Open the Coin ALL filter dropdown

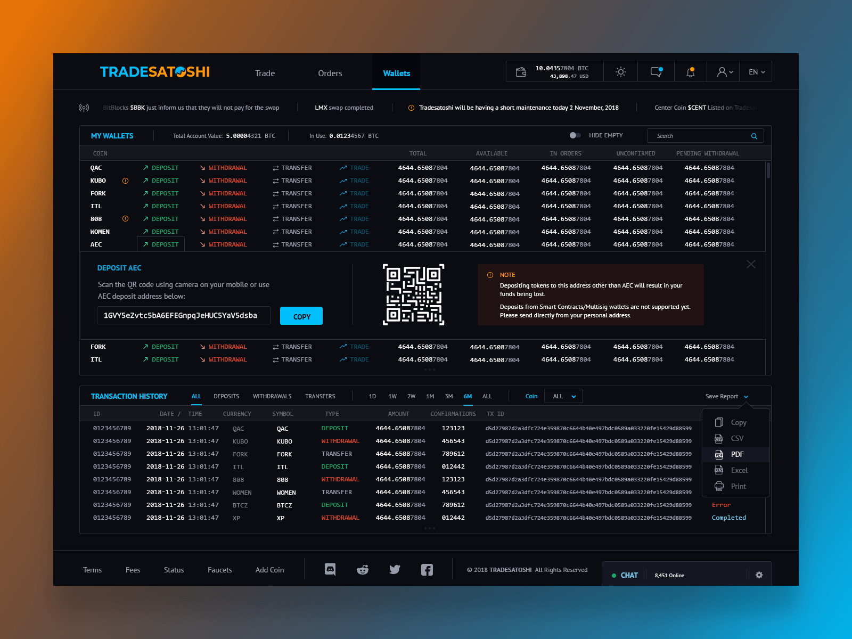tap(563, 396)
